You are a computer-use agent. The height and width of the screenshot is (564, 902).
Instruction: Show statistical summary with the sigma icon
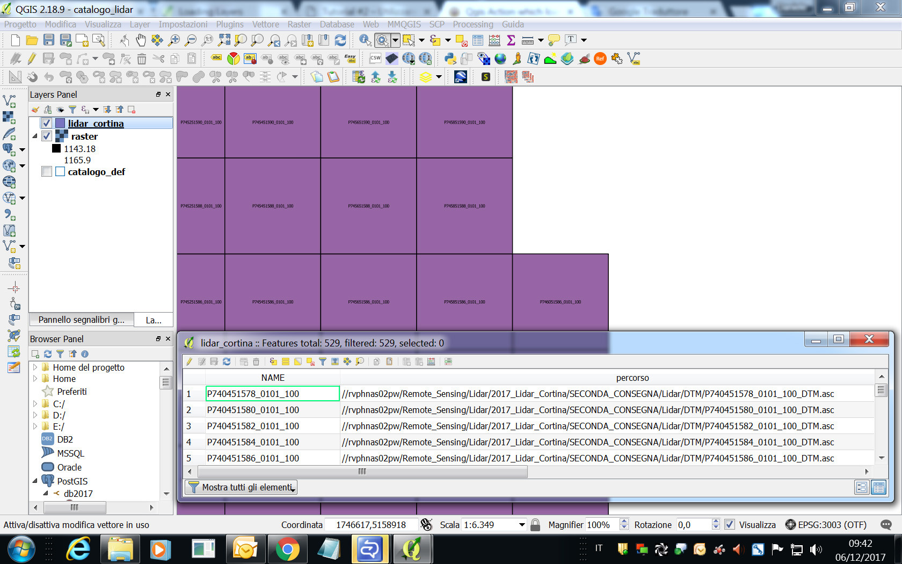511,40
